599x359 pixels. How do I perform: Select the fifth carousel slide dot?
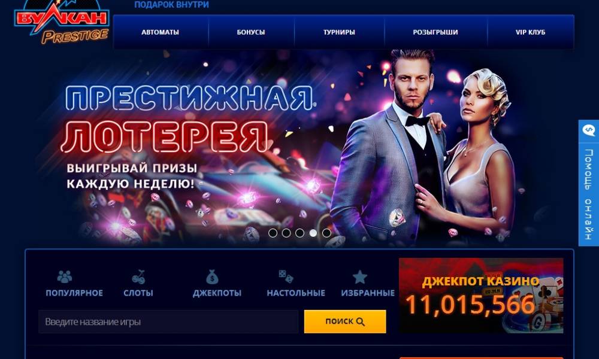point(326,233)
